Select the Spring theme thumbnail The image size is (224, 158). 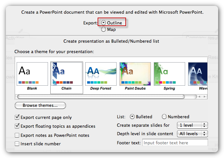169,74
